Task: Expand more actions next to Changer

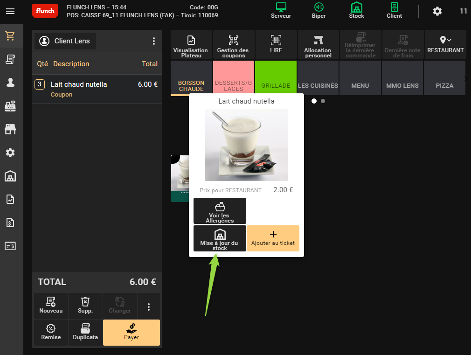Action: (149, 306)
